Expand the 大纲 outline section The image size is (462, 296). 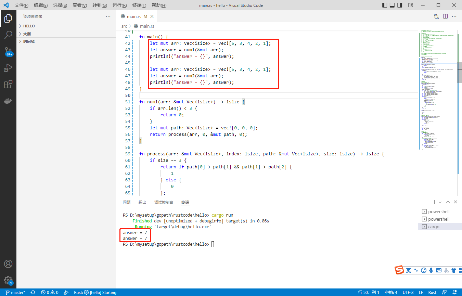tap(66, 34)
